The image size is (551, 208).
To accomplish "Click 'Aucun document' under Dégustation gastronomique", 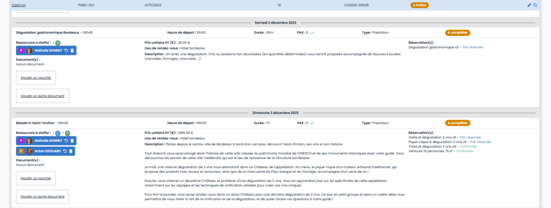I will (30, 64).
